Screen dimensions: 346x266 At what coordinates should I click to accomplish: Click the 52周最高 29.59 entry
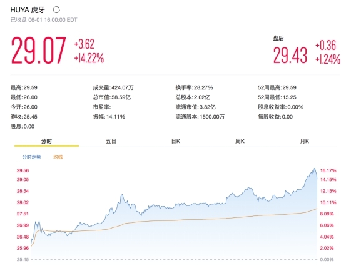tap(277, 87)
